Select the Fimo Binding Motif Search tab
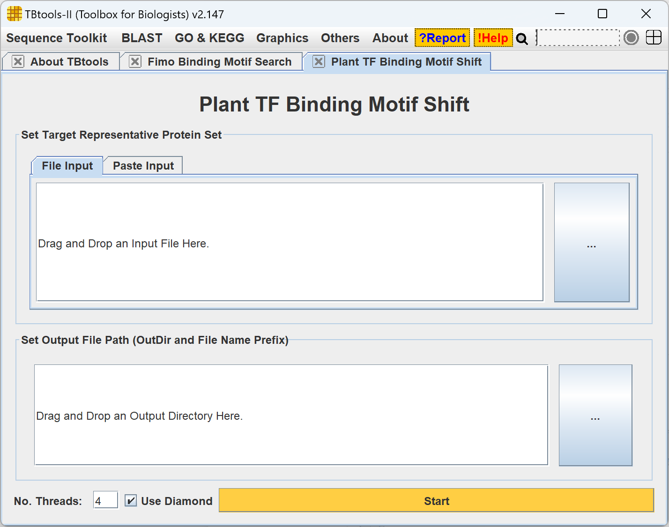The width and height of the screenshot is (669, 527). pos(219,62)
